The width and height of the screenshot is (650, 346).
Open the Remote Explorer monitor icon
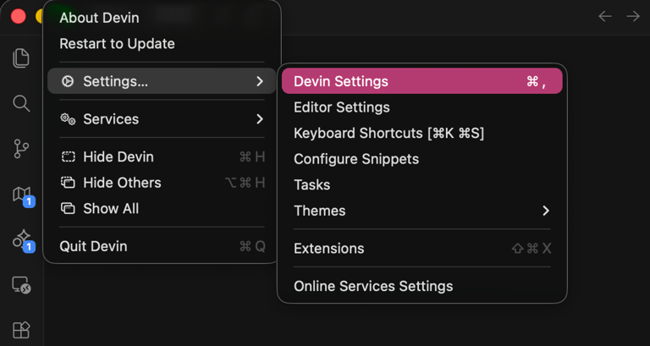pos(21,285)
